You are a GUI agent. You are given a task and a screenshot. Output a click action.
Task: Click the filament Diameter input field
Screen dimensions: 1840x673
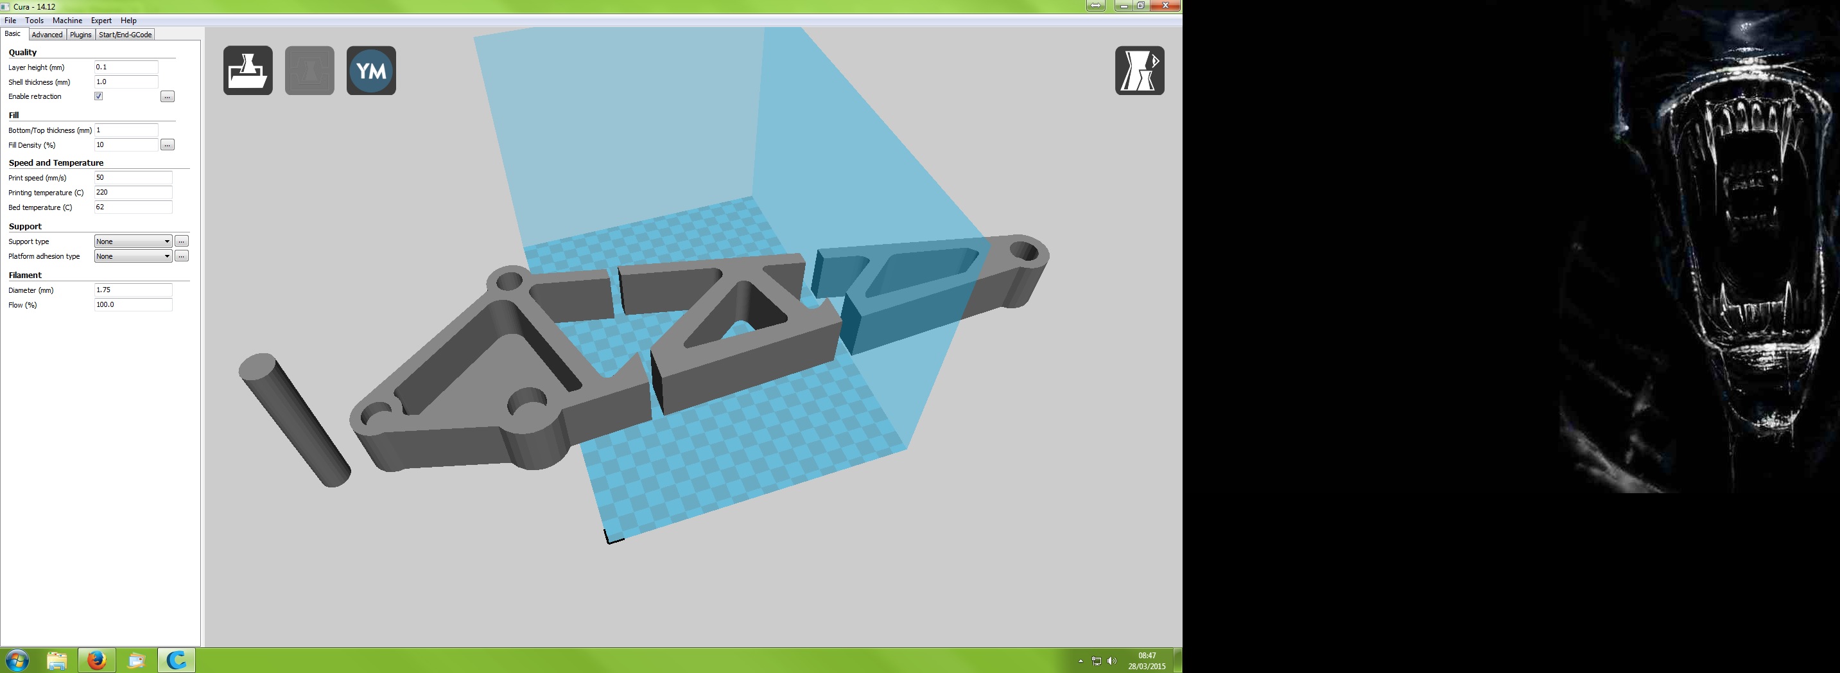point(133,290)
